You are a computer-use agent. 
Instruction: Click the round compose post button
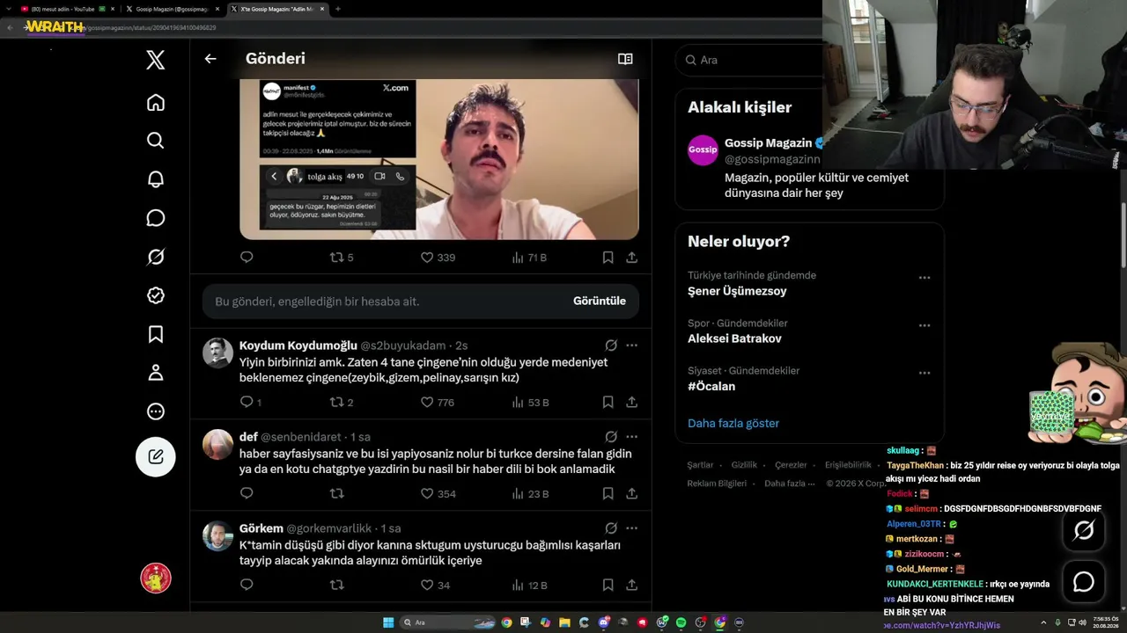(156, 456)
